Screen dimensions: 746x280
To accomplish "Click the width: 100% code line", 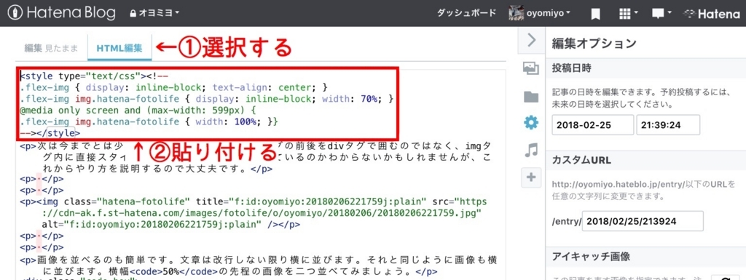I will click(x=149, y=121).
